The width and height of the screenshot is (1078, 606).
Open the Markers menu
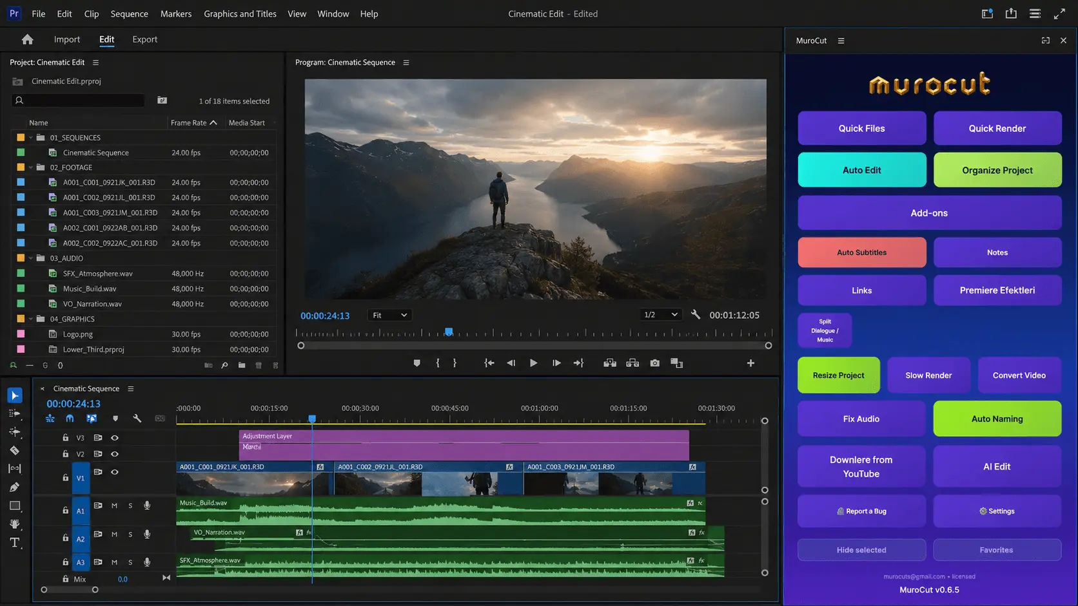tap(176, 14)
